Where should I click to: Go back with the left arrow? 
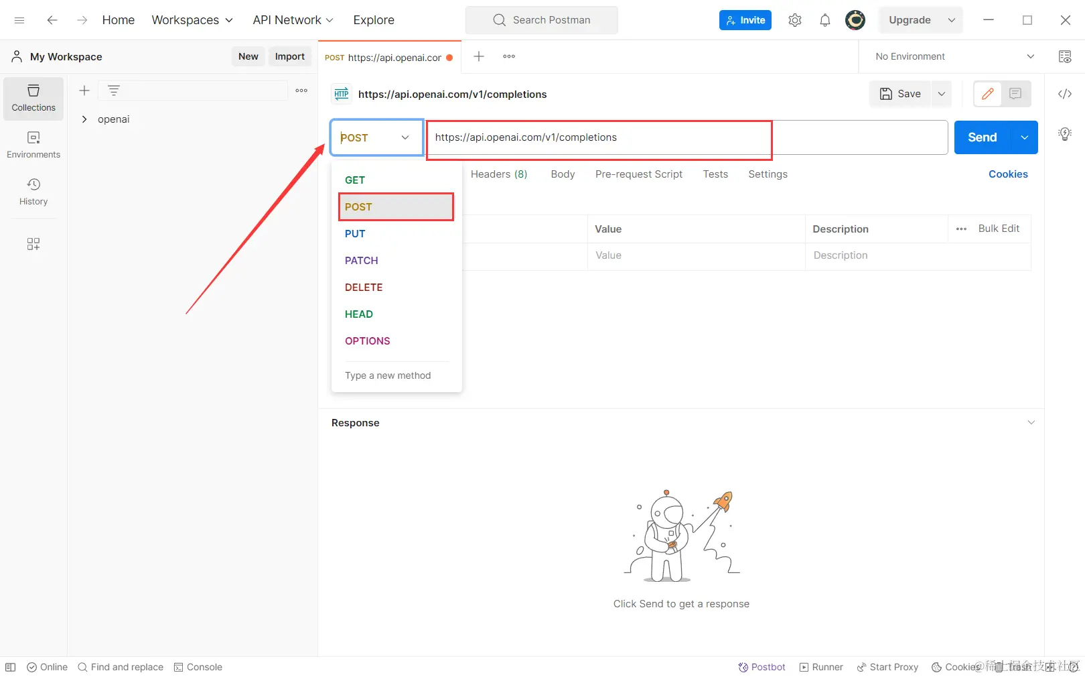[x=52, y=20]
